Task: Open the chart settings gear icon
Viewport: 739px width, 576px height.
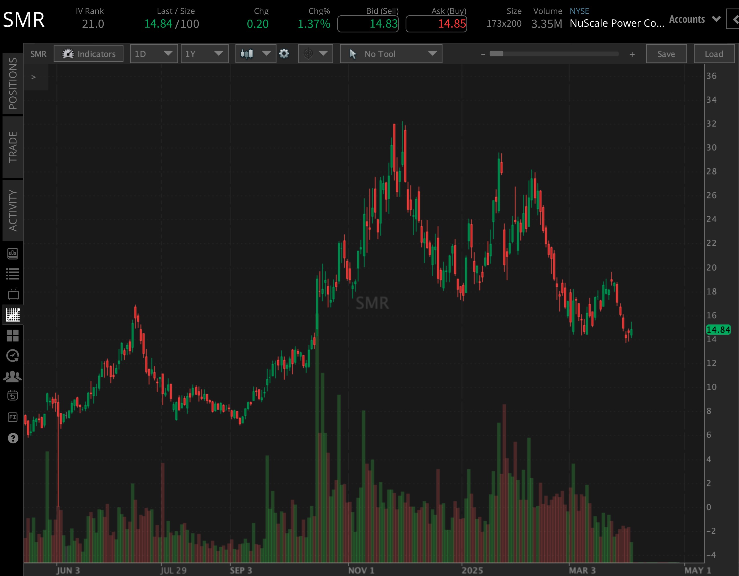Action: 284,53
